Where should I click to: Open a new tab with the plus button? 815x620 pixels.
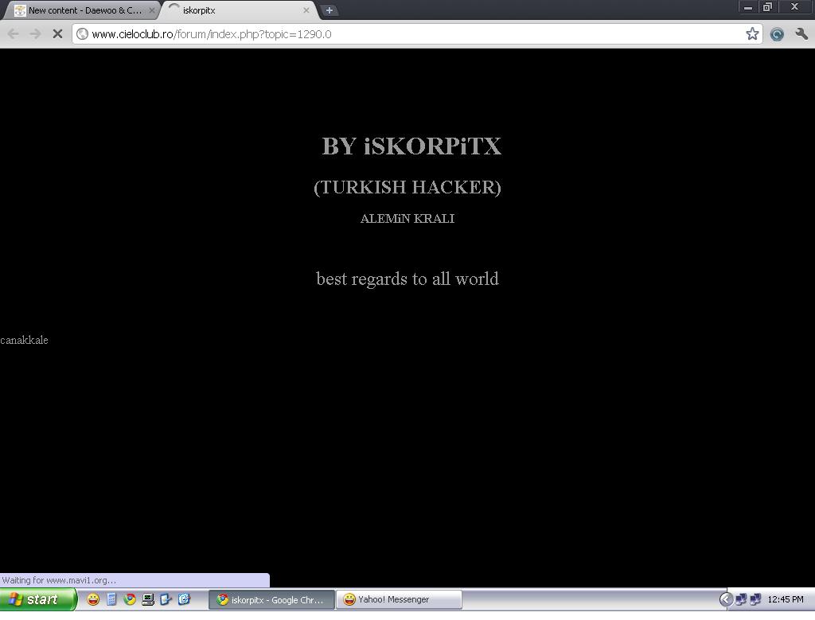(329, 10)
